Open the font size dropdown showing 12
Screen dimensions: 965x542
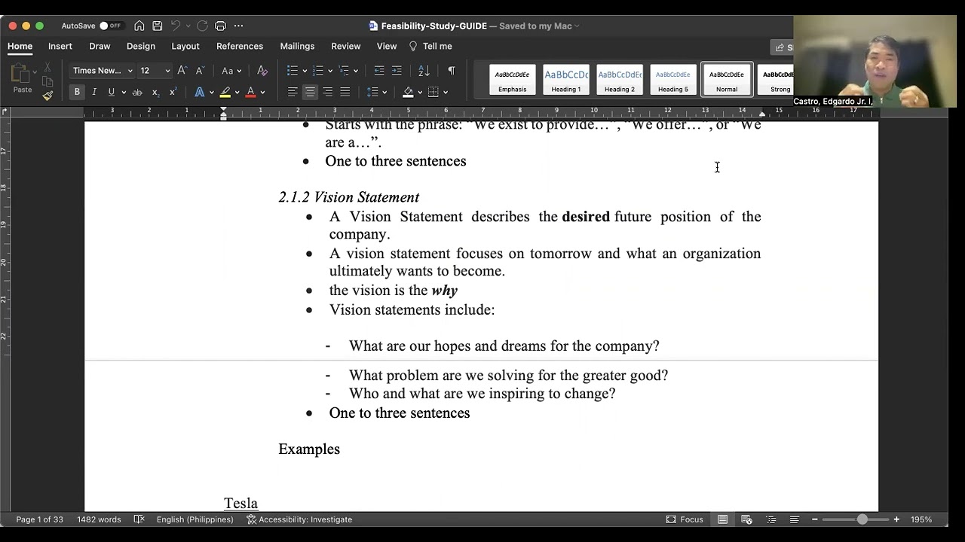[155, 70]
